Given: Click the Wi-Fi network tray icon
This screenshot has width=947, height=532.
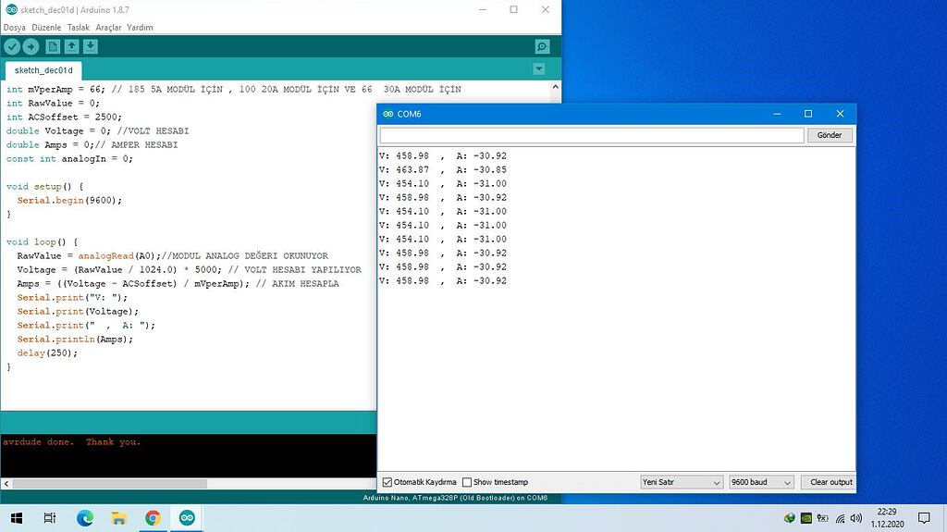Looking at the screenshot, I should (x=840, y=518).
